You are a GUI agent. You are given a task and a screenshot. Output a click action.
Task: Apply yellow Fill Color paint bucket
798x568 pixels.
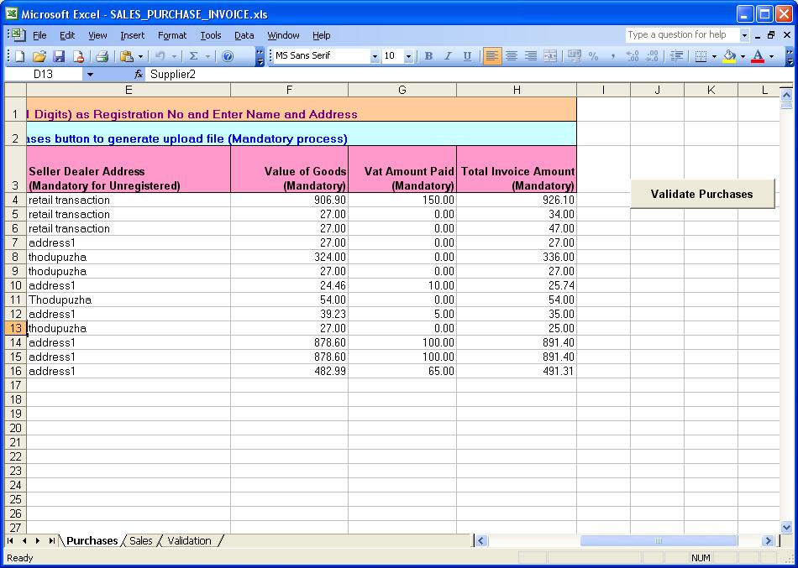730,56
